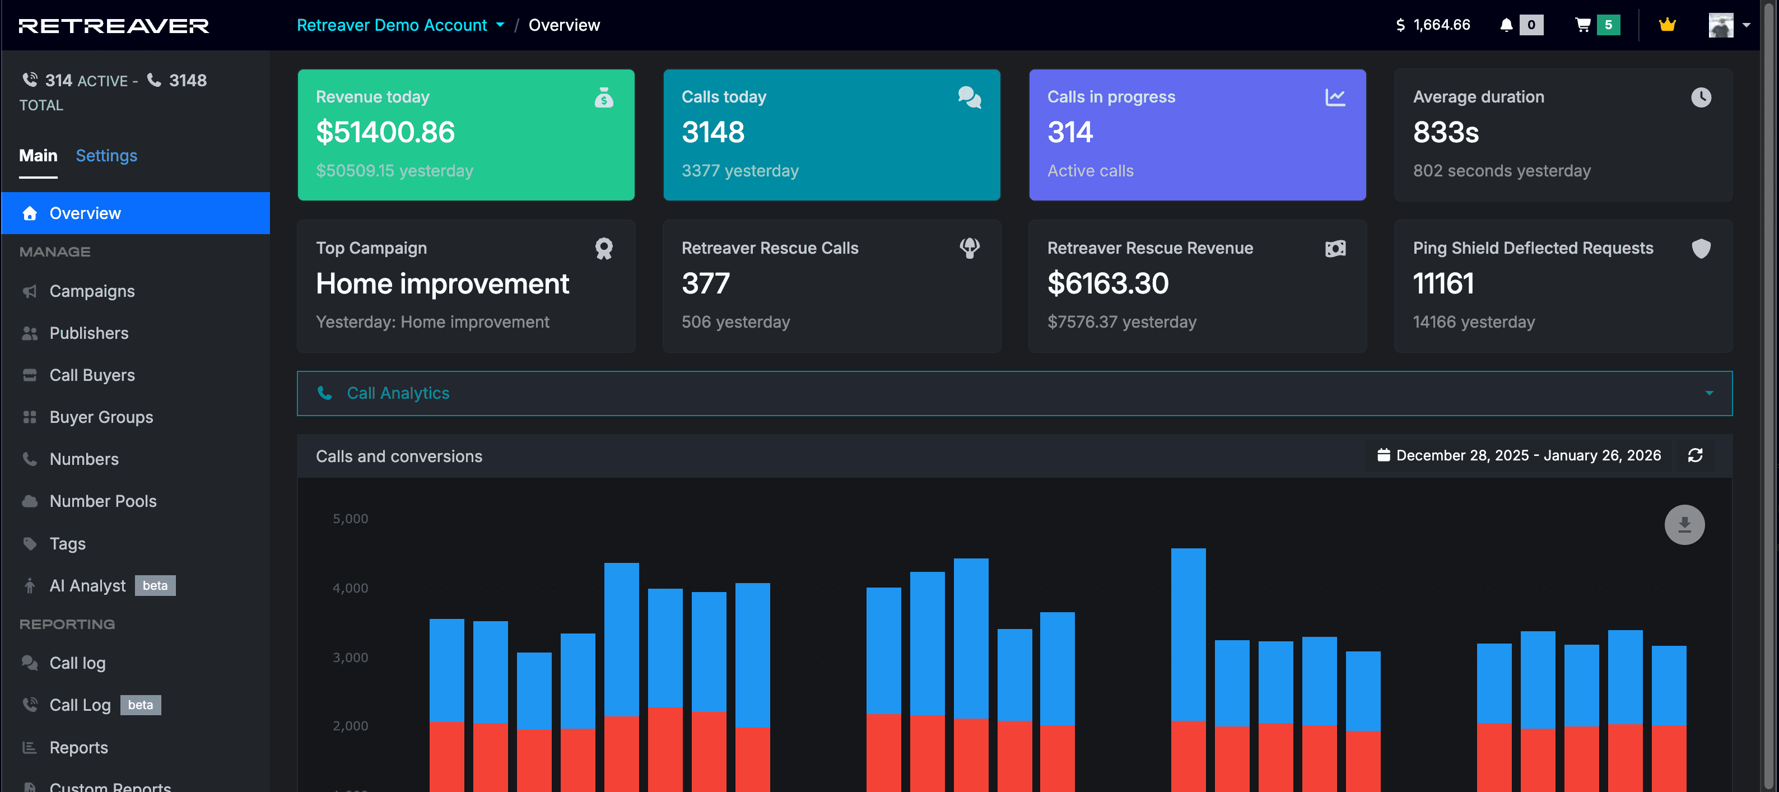The height and width of the screenshot is (792, 1779).
Task: Click the clock icon on Average duration card
Action: 1702,97
